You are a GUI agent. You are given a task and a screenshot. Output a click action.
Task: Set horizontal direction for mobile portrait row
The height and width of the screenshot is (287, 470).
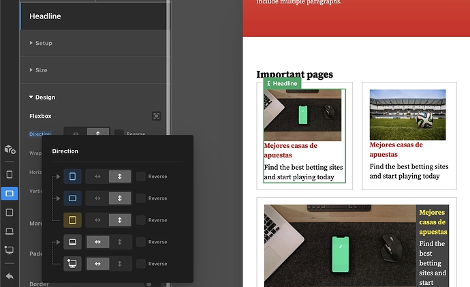97,177
